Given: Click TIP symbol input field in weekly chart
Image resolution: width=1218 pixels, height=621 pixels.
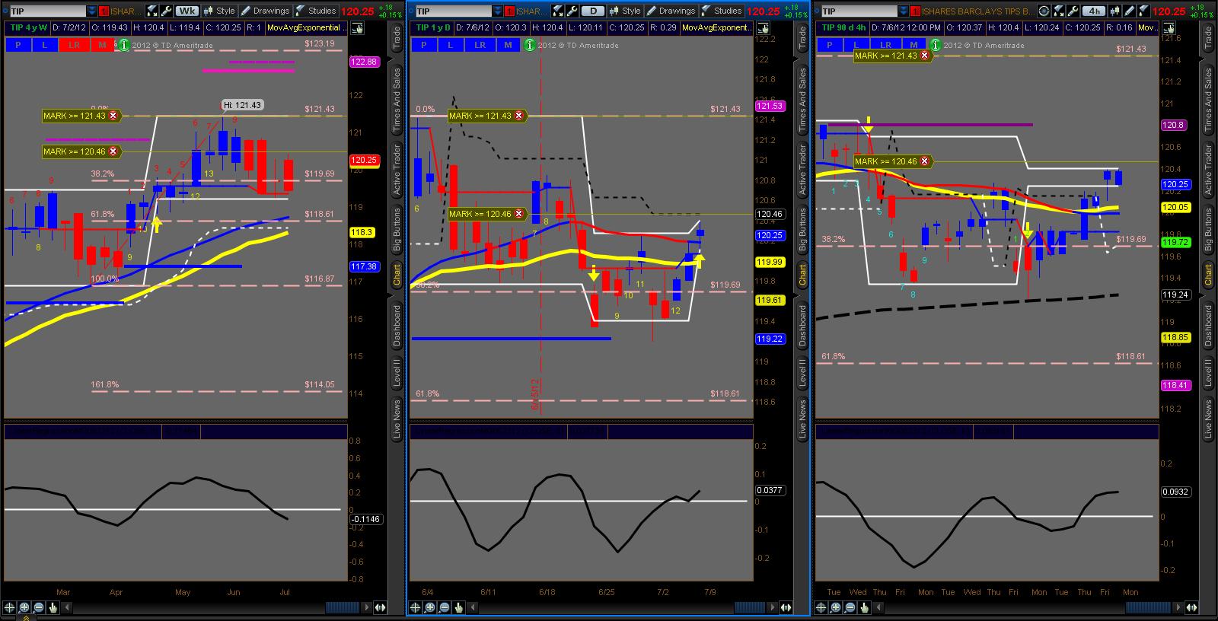Looking at the screenshot, I should point(48,11).
